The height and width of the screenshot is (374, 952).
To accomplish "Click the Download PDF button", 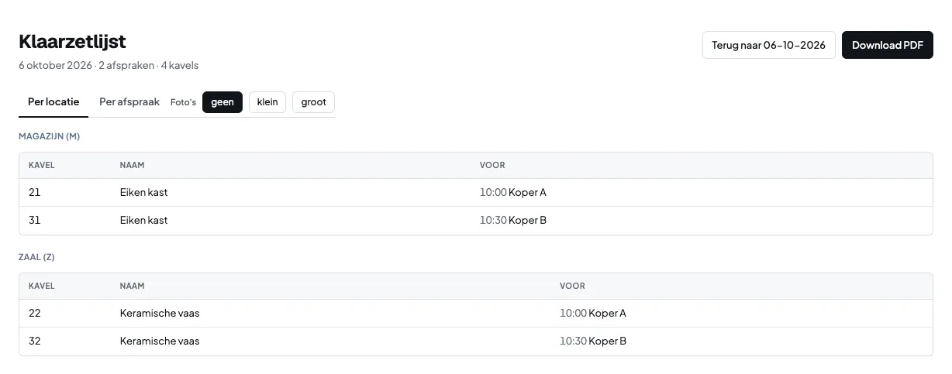I will click(887, 45).
